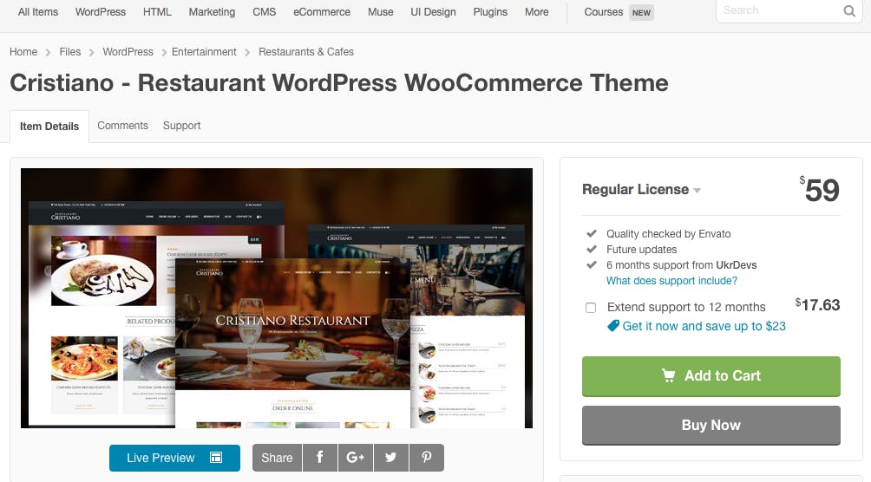Go to Home breadcrumb

(23, 52)
